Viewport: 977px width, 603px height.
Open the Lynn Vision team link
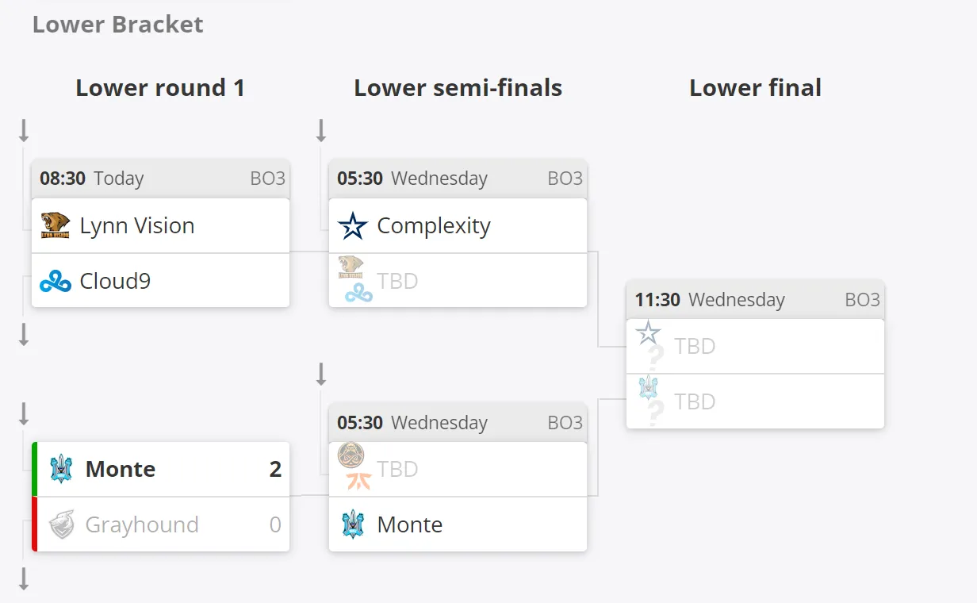(137, 225)
